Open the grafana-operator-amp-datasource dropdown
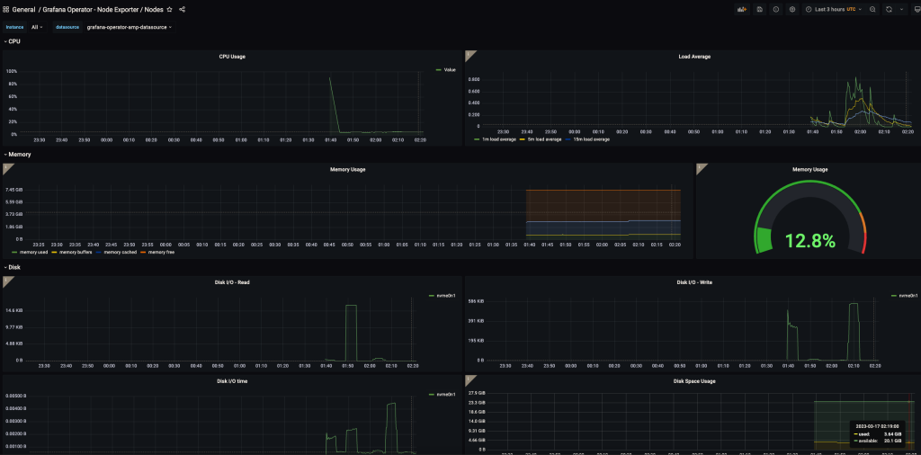 pyautogui.click(x=130, y=27)
